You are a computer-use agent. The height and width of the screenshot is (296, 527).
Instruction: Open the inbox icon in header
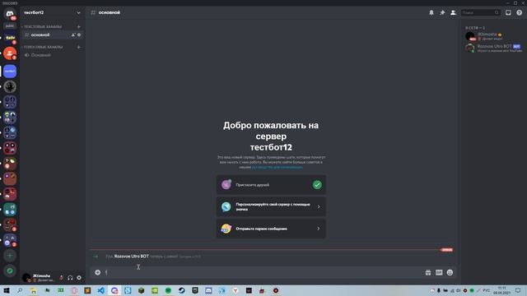tap(508, 12)
